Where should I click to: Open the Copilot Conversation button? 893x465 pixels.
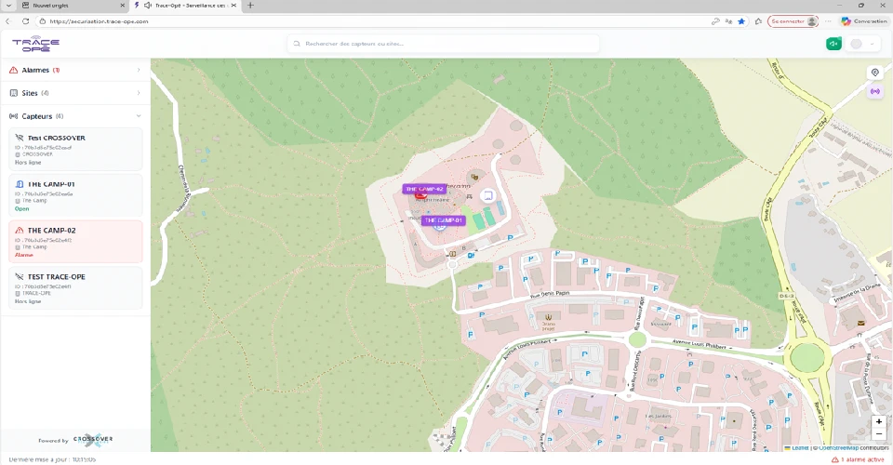coord(864,21)
